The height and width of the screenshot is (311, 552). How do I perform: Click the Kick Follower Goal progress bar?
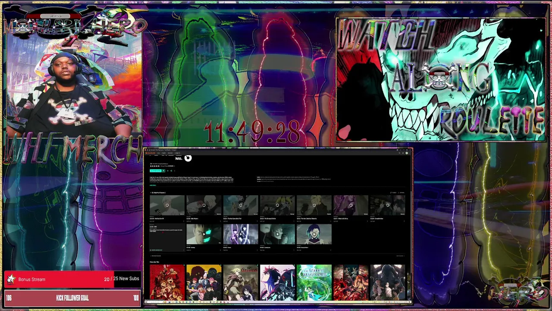click(72, 298)
